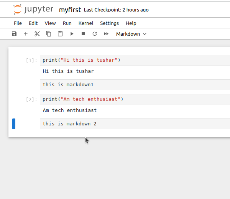Image resolution: width=230 pixels, height=199 pixels.
Task: Click the output text Hi this is tushar
Action: click(68, 71)
